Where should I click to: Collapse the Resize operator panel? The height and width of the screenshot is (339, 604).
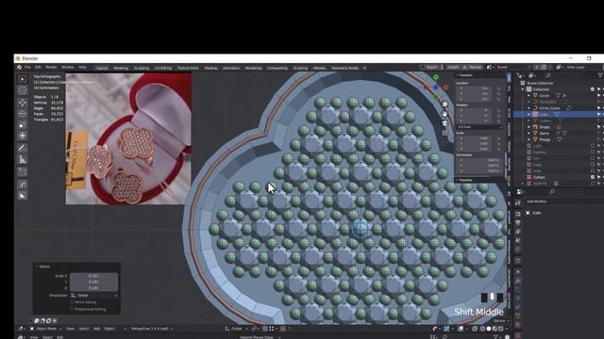pos(37,266)
